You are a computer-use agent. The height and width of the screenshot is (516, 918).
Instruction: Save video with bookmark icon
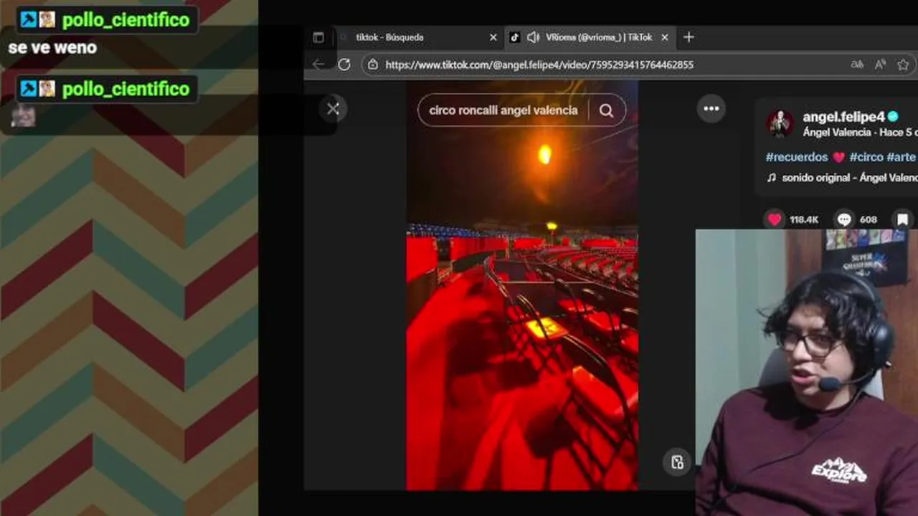(x=903, y=219)
